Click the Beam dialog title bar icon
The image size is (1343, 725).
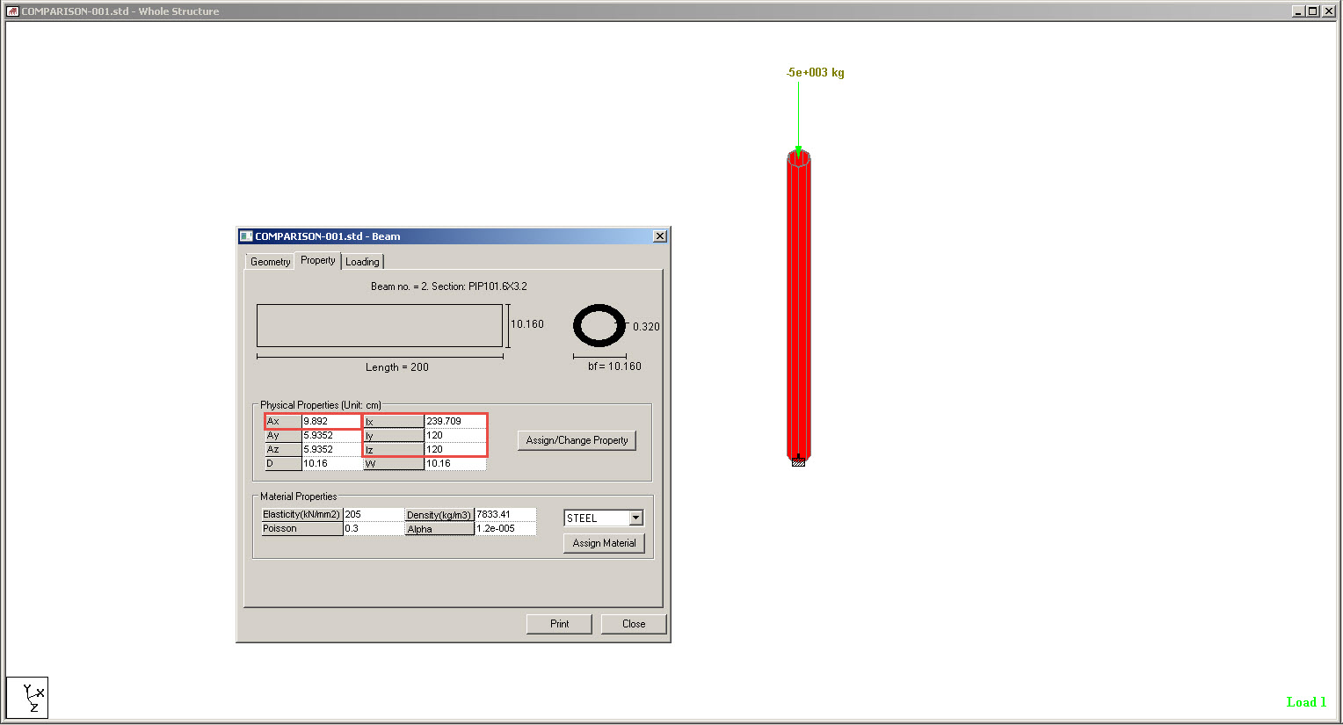point(246,236)
